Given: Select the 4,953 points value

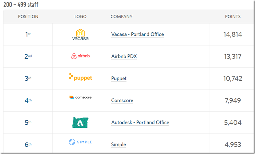Looking at the screenshot, I should [x=233, y=144].
